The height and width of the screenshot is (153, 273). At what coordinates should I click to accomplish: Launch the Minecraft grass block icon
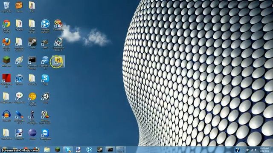[6, 62]
